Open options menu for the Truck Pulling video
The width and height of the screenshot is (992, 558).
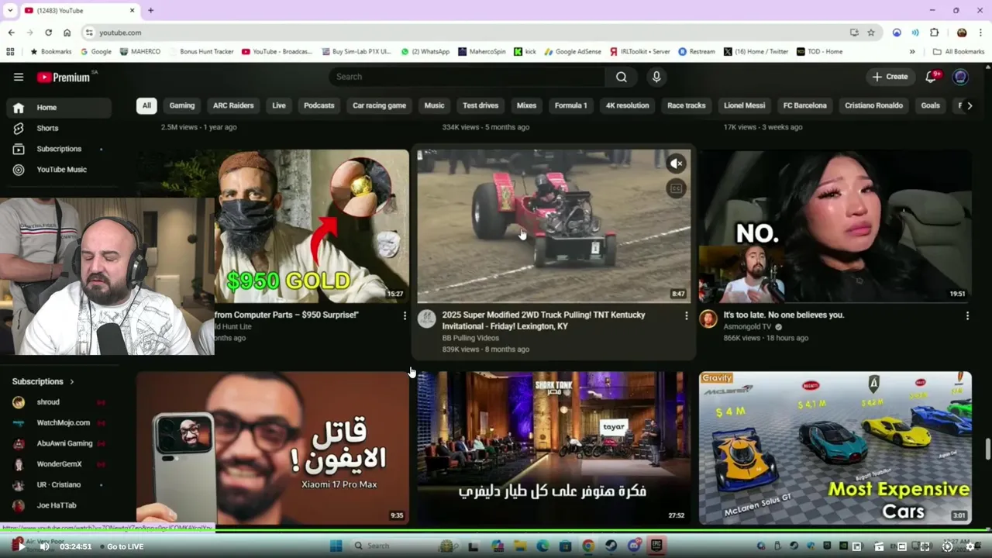(686, 315)
